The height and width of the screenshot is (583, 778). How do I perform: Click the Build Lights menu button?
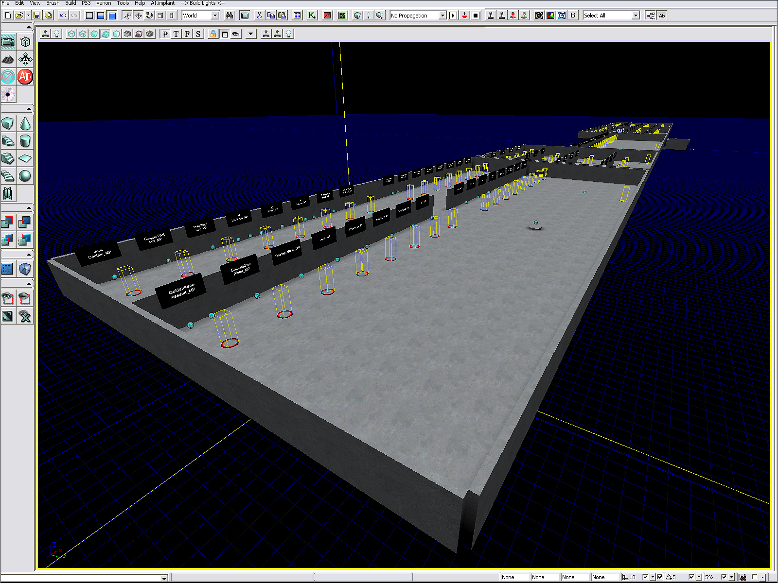tap(202, 3)
